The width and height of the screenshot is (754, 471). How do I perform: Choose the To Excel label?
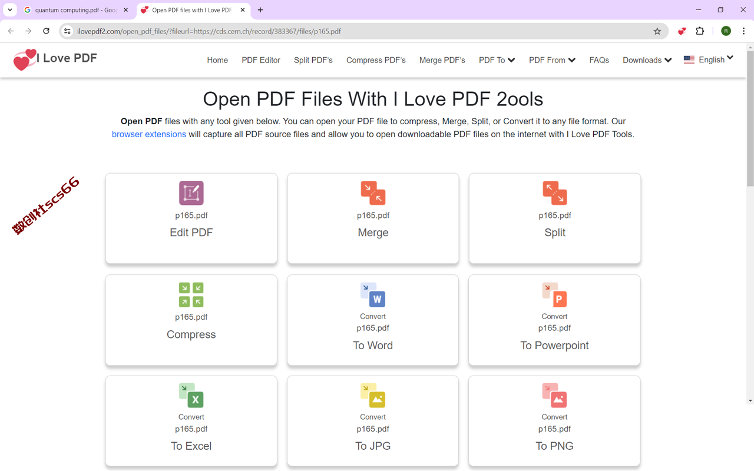pyautogui.click(x=191, y=446)
